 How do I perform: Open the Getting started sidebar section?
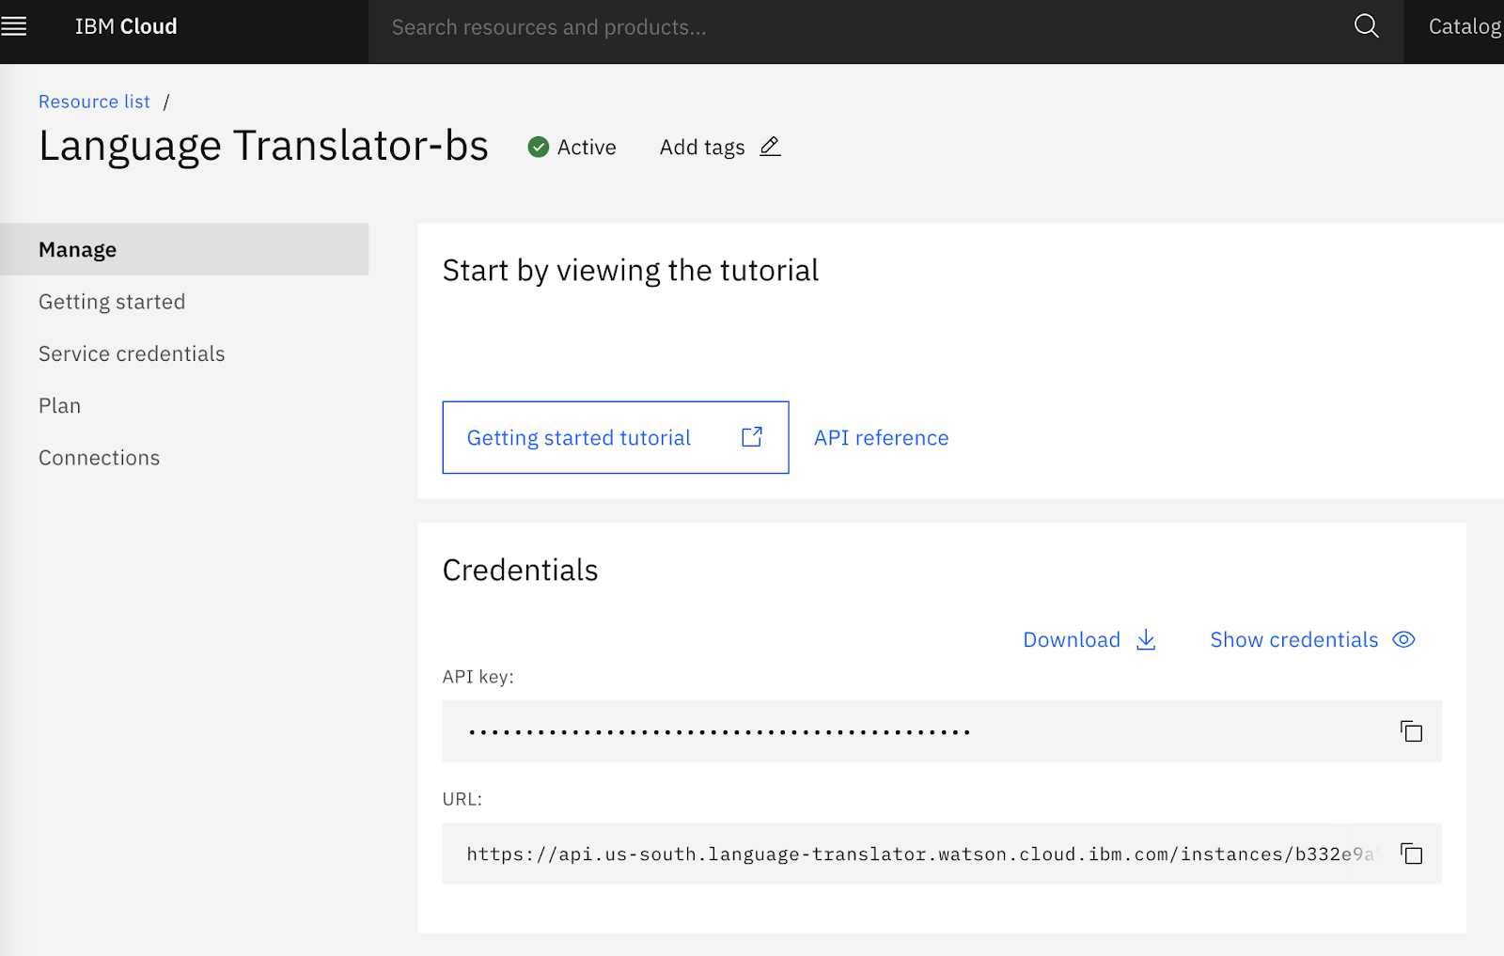pyautogui.click(x=111, y=302)
